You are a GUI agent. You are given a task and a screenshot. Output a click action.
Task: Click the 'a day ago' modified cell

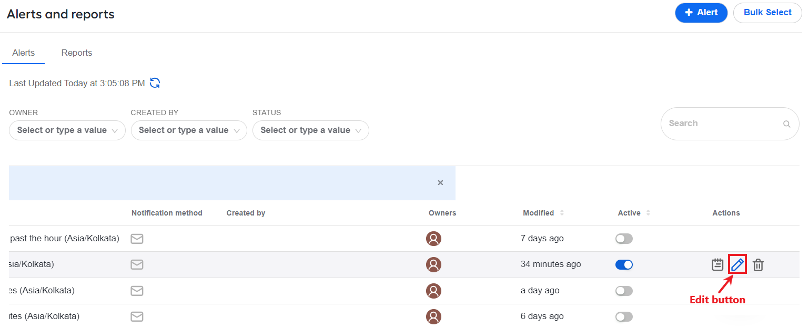(x=540, y=291)
